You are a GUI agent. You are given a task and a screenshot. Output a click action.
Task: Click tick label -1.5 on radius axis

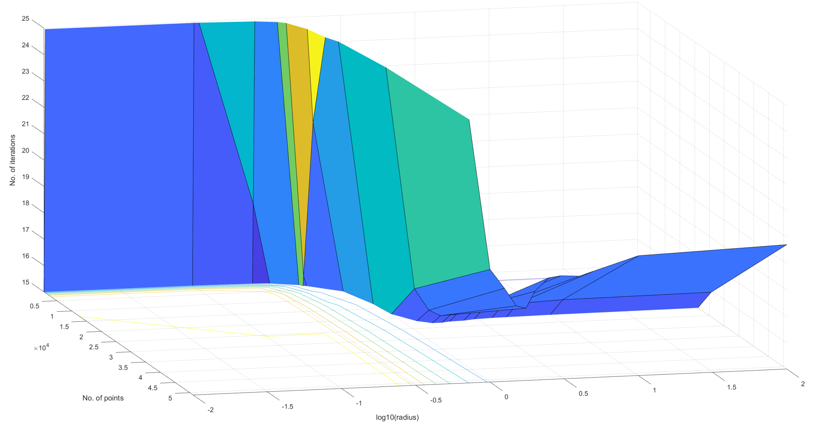[287, 406]
